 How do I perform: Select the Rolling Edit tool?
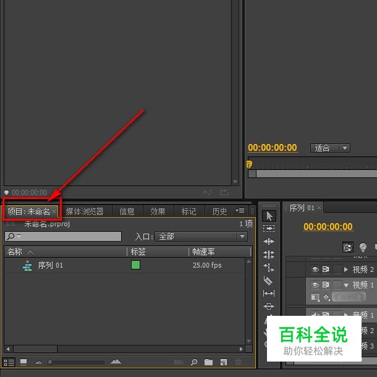point(269,255)
